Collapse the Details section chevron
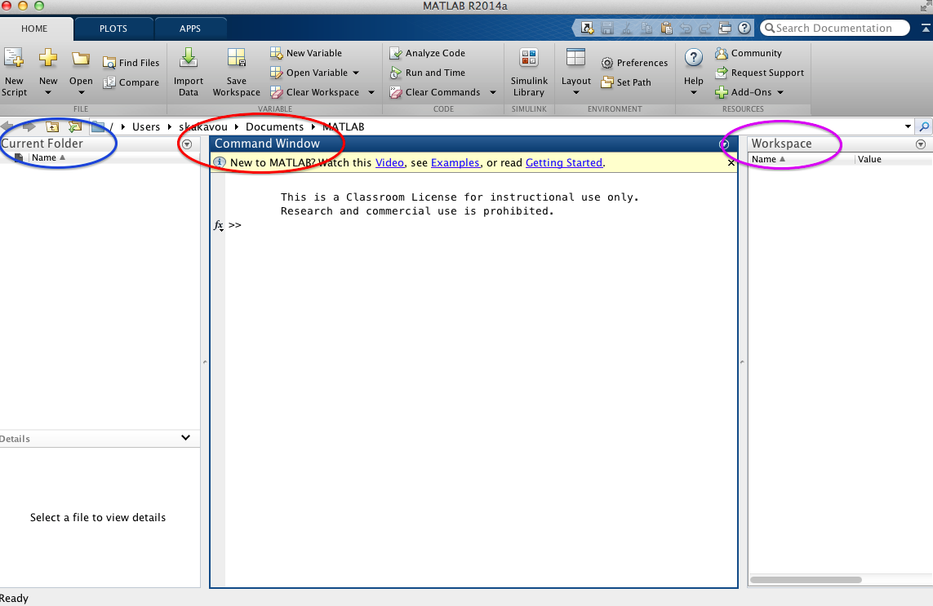Screen dimensions: 933x606 coord(185,438)
